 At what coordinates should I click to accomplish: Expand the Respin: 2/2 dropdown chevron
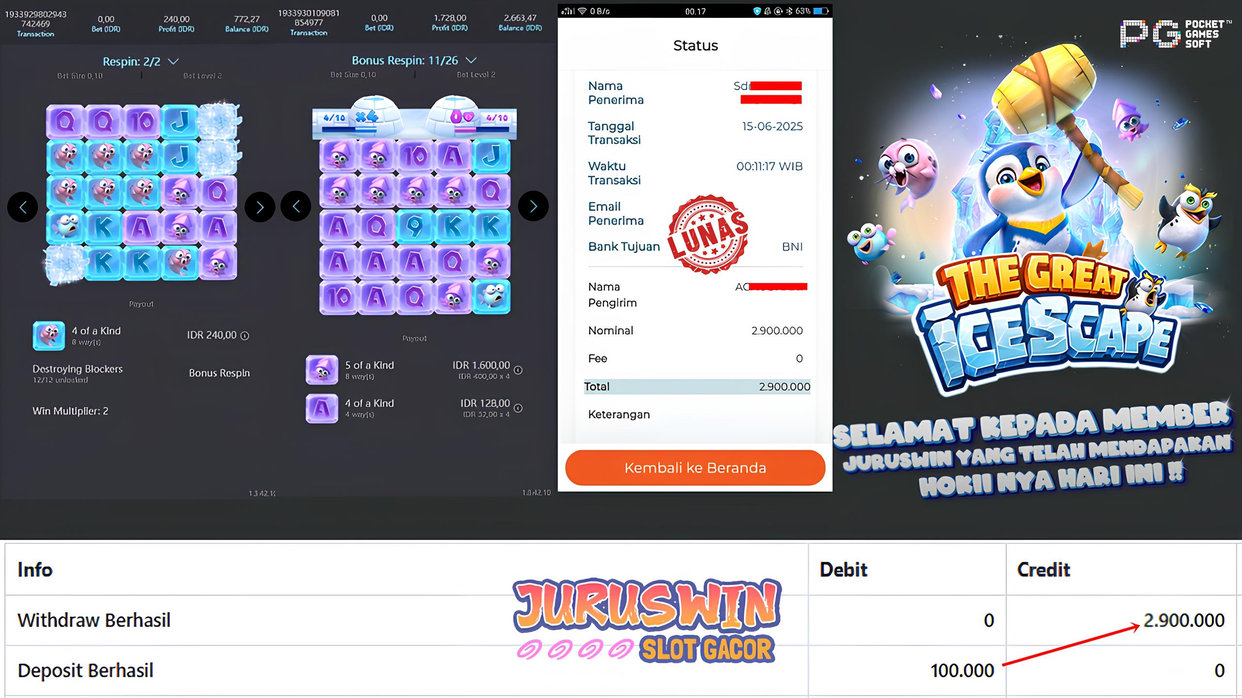tap(173, 62)
